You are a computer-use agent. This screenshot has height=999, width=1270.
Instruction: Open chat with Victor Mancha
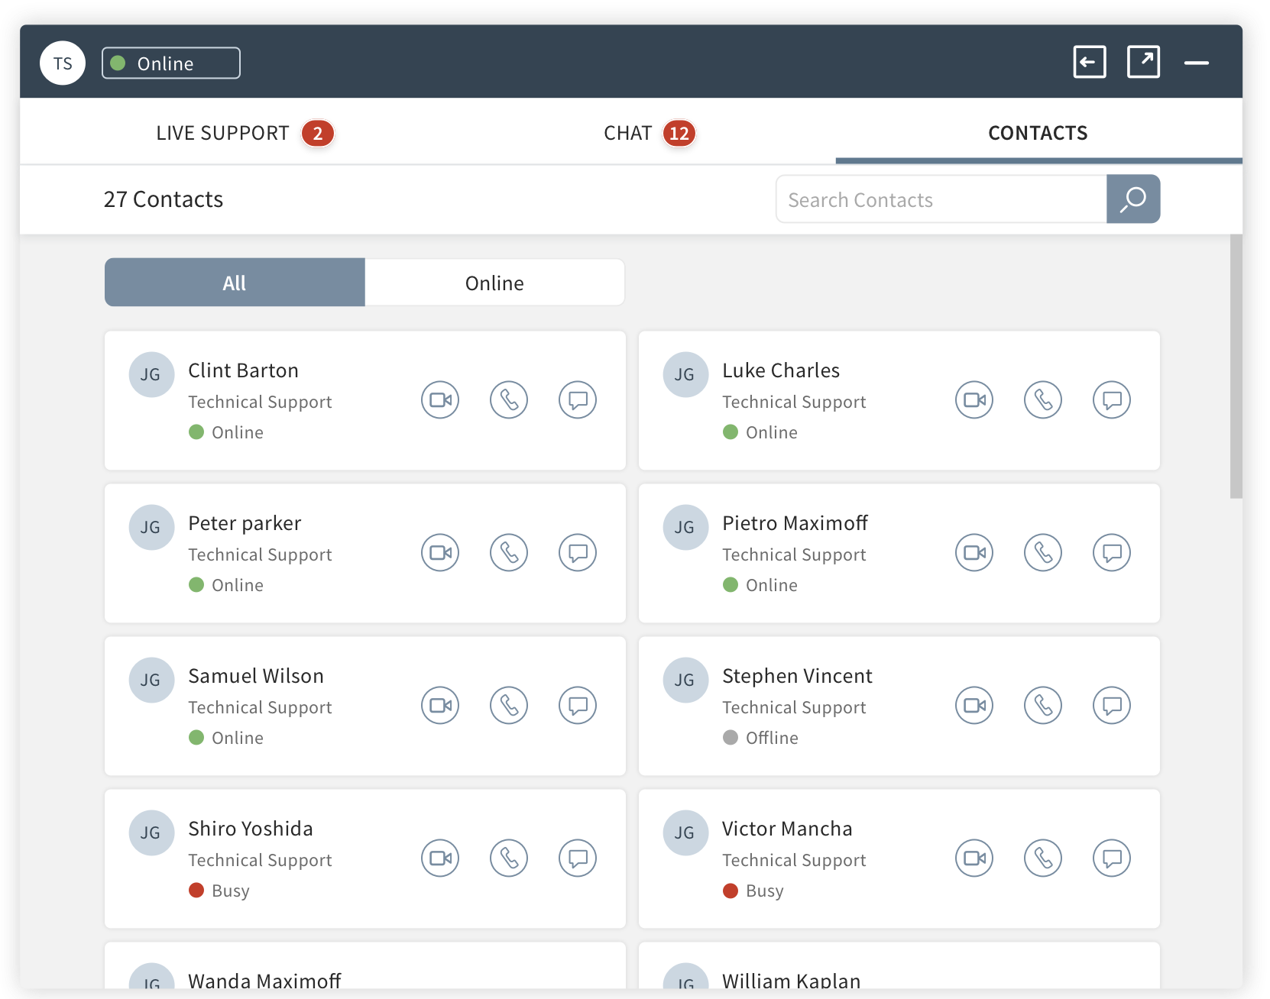point(1112,858)
